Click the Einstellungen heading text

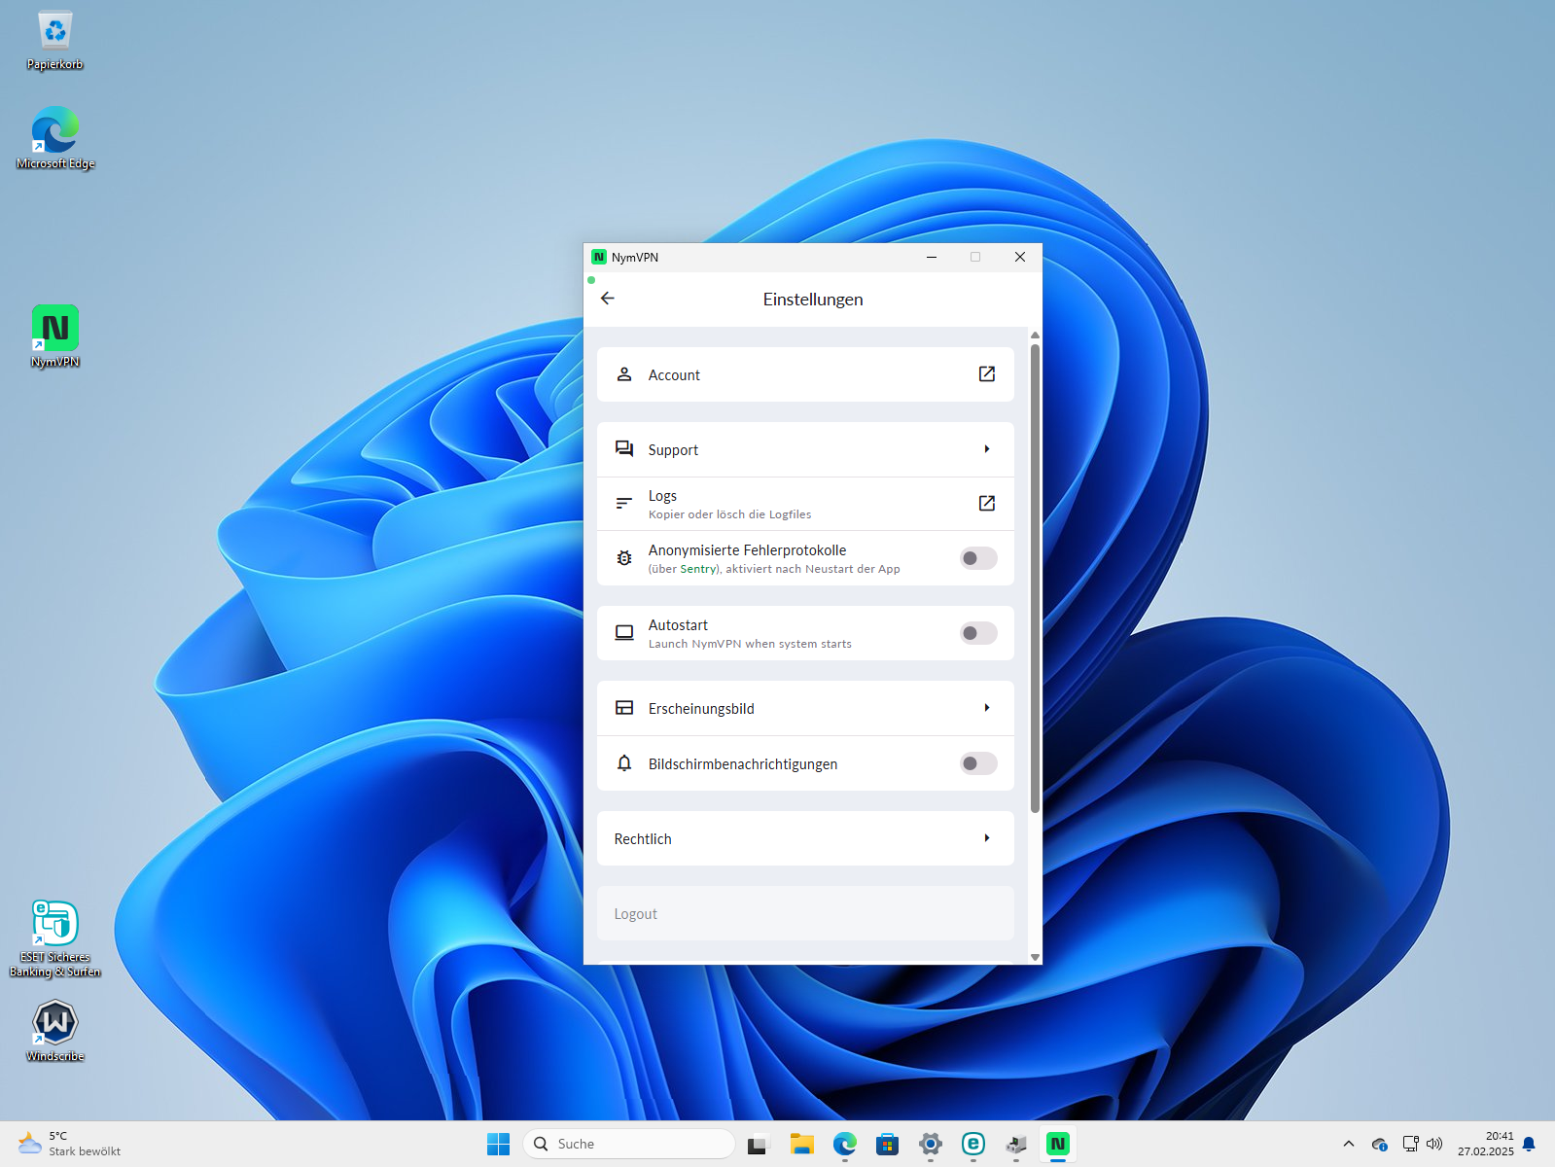click(x=813, y=300)
